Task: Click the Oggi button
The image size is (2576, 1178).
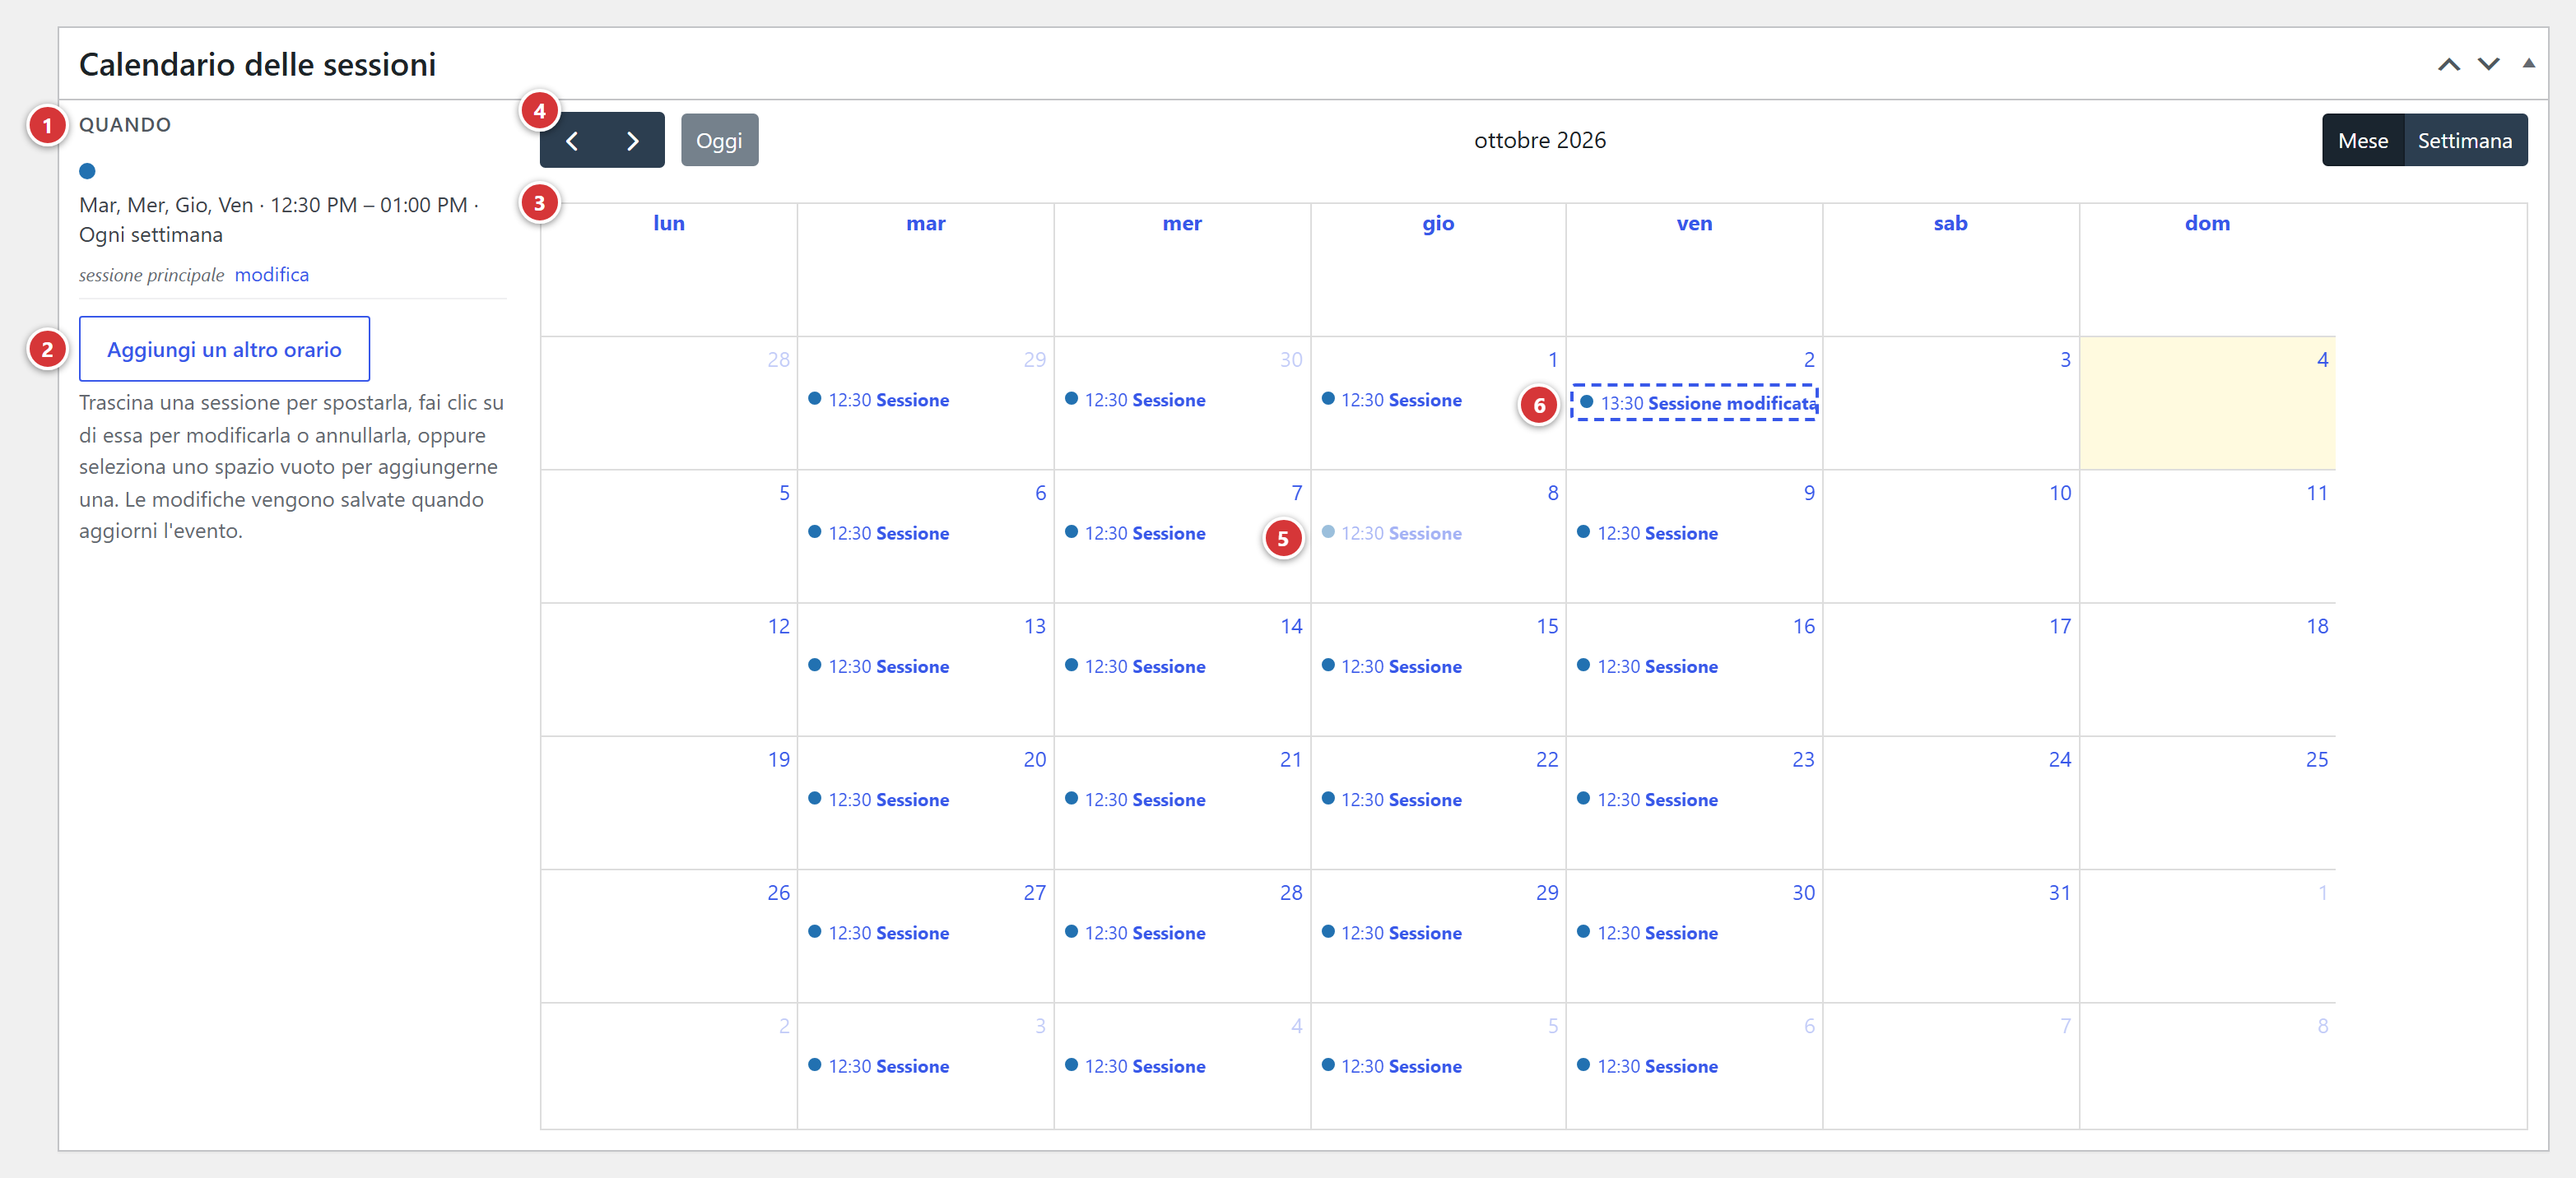Action: pos(719,141)
